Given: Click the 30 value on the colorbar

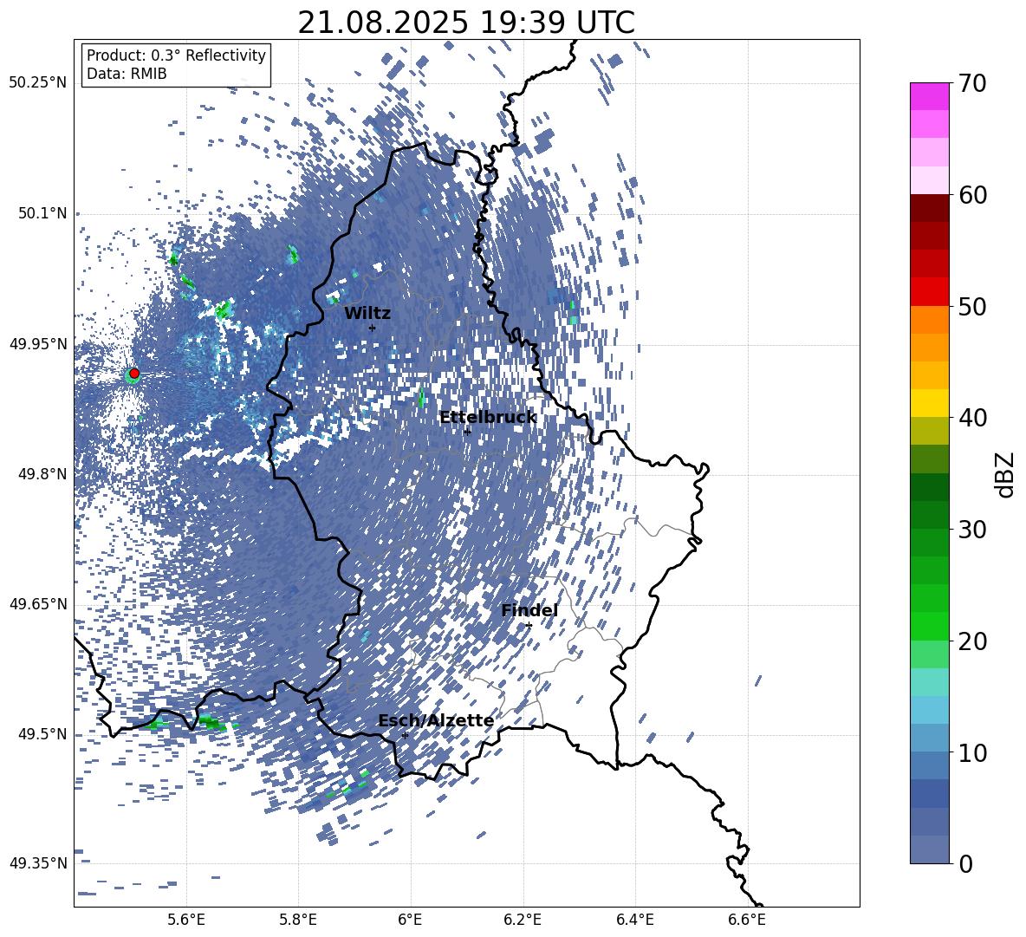Looking at the screenshot, I should tap(972, 530).
